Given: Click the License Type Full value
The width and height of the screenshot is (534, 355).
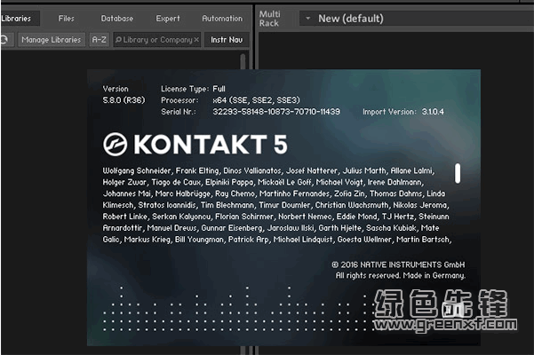Looking at the screenshot, I should (x=219, y=89).
